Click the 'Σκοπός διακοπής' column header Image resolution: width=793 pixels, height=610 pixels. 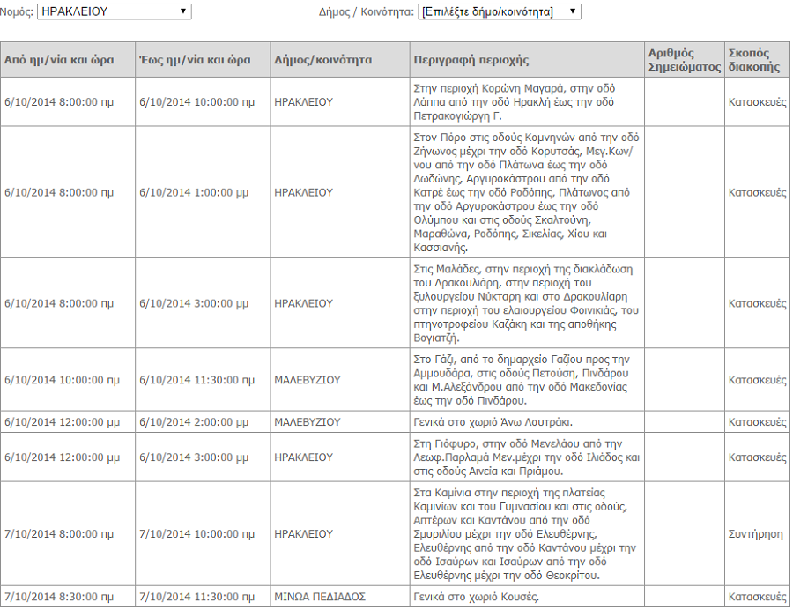point(755,60)
